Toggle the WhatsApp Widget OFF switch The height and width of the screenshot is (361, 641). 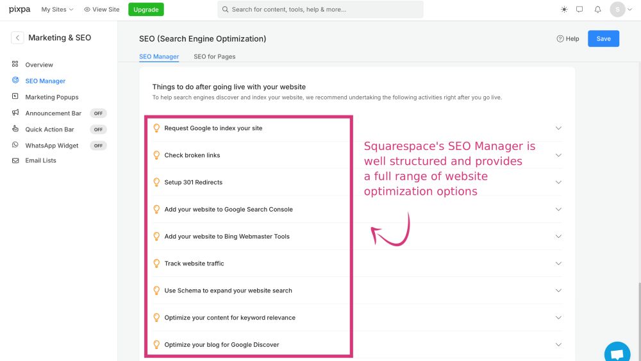tap(98, 146)
